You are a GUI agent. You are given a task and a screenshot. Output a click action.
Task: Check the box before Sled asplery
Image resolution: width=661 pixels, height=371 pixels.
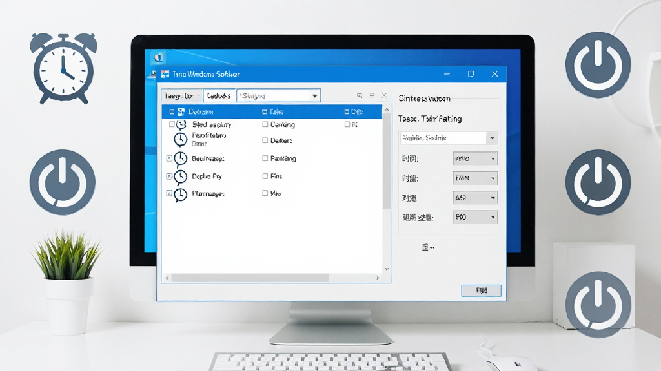pyautogui.click(x=172, y=124)
